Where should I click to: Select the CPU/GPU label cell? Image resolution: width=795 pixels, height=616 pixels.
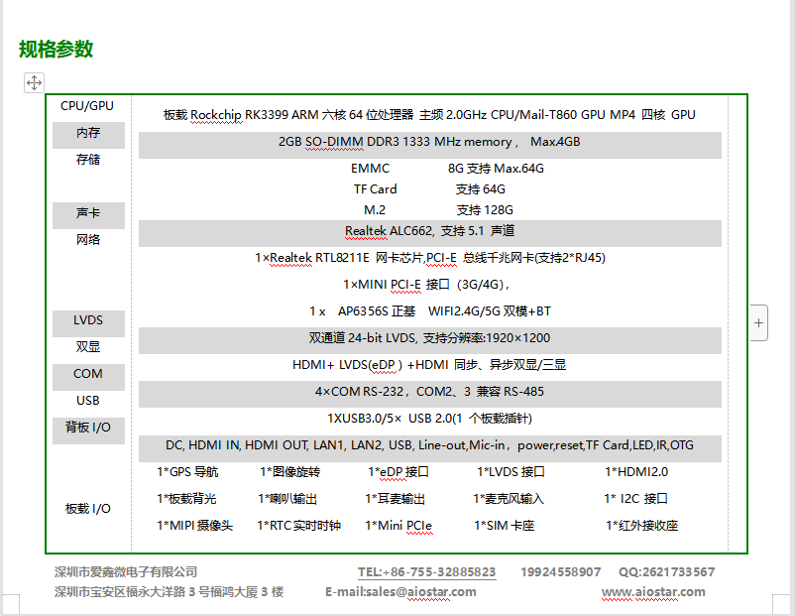[x=87, y=106]
